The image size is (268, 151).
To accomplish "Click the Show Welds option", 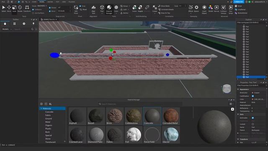I will pyautogui.click(x=164, y=6).
